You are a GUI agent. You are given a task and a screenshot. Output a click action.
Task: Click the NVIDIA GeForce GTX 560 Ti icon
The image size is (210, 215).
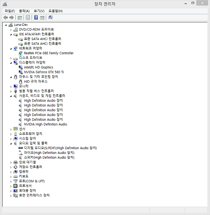pos(20,72)
